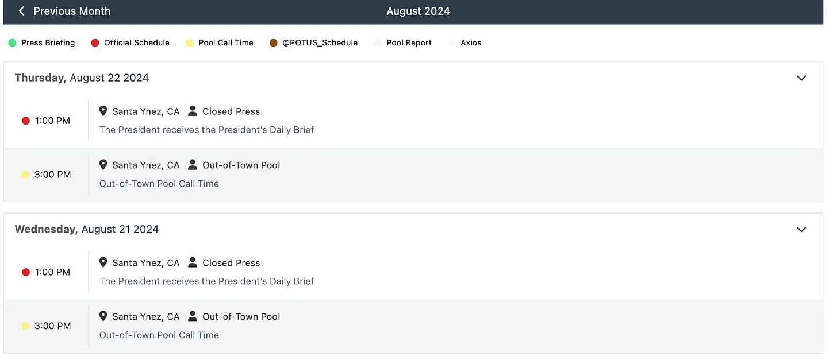Click the location pin in Wednesday 1:00 PM event
The image size is (837, 364).
click(103, 262)
